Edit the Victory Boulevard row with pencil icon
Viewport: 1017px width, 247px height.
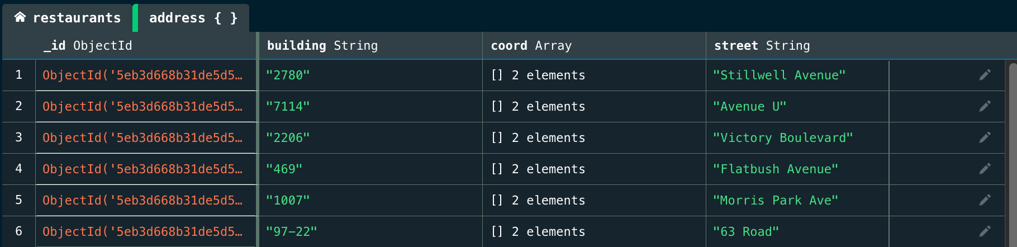pos(985,137)
